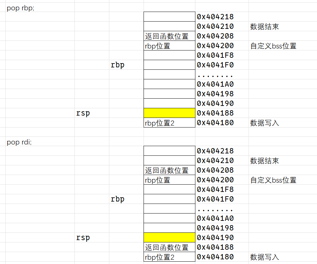Select rbp位置2 cell in the pop rdi diagram

pyautogui.click(x=169, y=257)
